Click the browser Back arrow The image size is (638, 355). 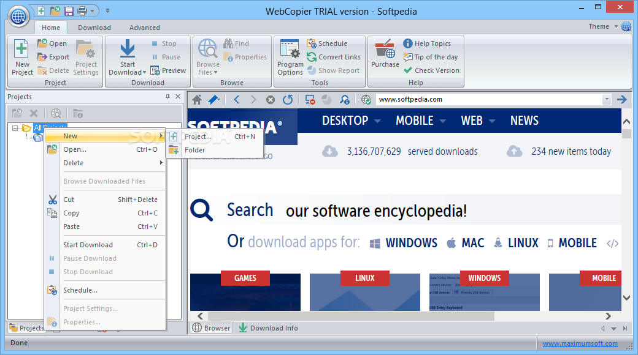[x=237, y=100]
